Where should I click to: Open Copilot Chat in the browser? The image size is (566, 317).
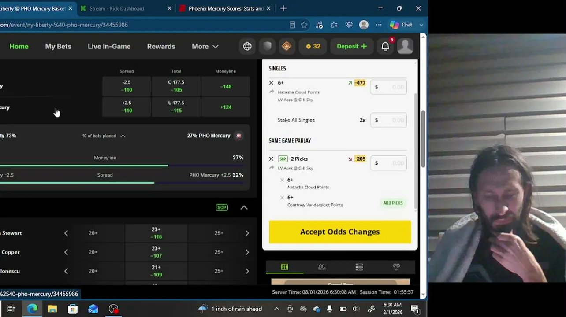(x=401, y=25)
